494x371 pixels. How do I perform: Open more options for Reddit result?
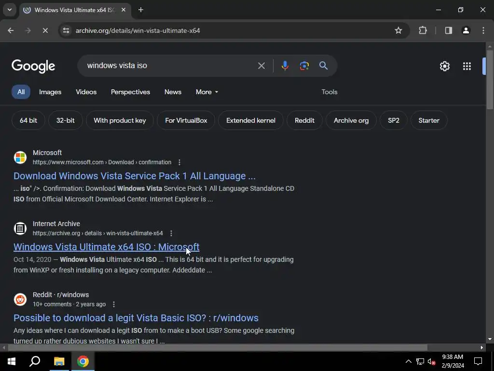coord(114,304)
